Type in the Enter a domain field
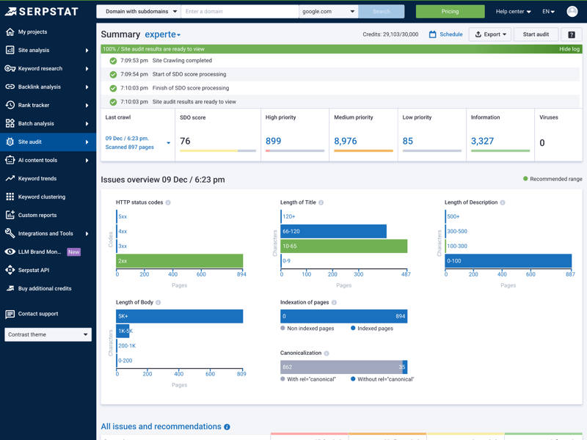Image resolution: width=587 pixels, height=440 pixels. [x=239, y=12]
